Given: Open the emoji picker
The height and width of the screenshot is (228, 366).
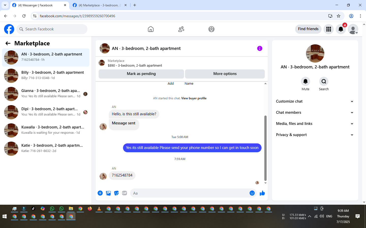Looking at the screenshot, I should [252, 193].
